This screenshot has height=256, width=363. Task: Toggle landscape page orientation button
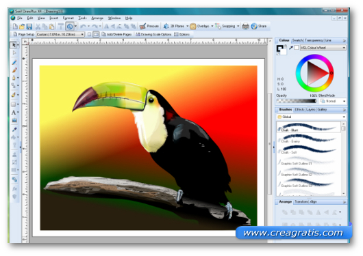[96, 34]
